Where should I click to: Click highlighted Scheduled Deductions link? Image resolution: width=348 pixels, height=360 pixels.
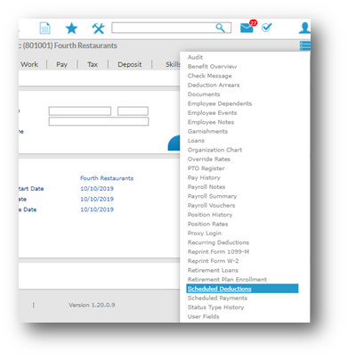pos(219,289)
